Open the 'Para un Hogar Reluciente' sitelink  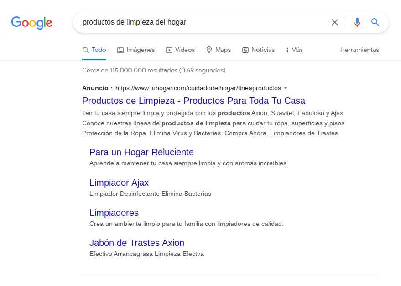141,152
